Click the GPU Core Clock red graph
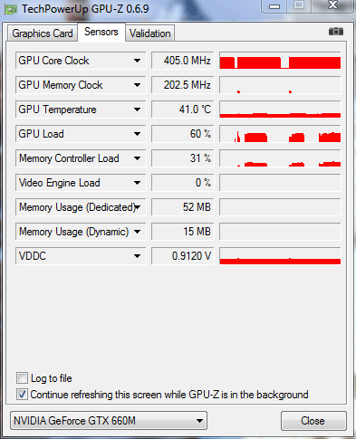 280,61
